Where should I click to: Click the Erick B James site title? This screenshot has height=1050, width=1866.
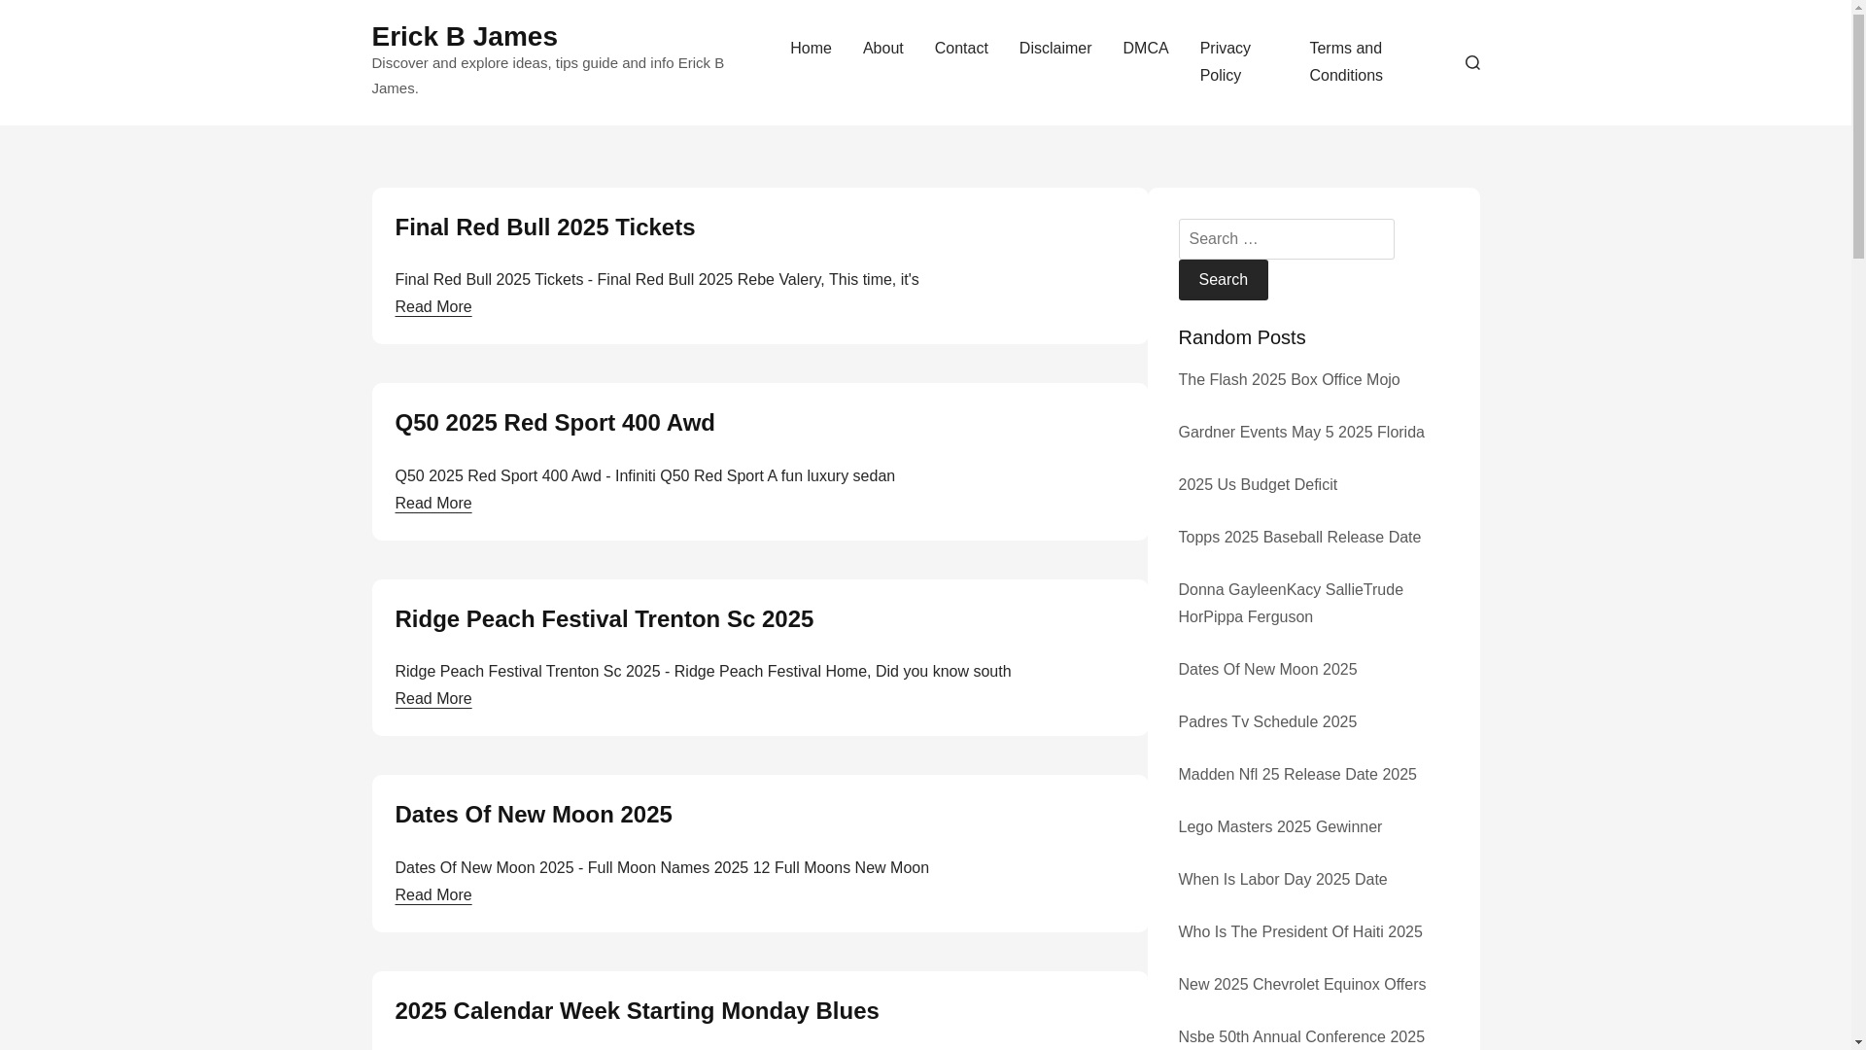point(464,37)
